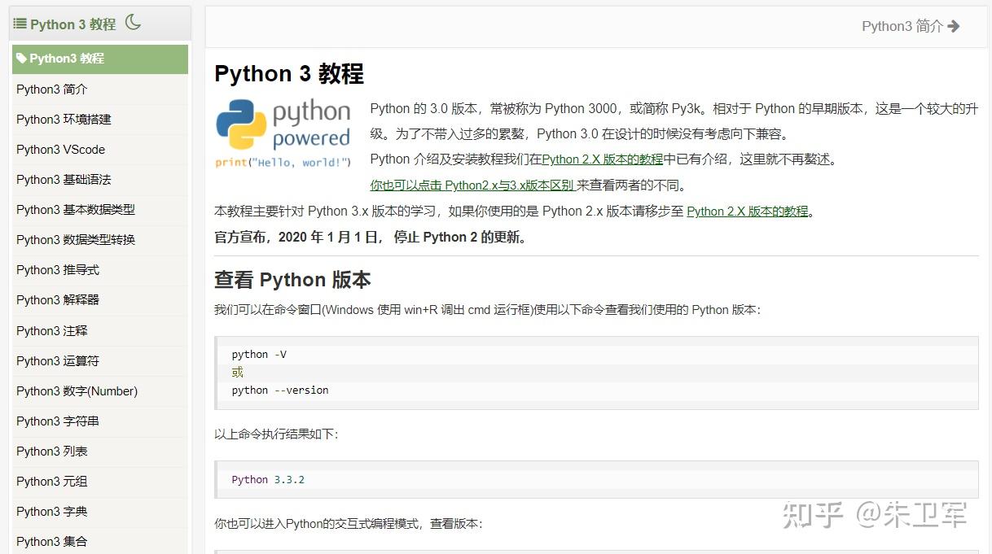
Task: Open Python3 基础语法 chapter
Action: point(64,179)
